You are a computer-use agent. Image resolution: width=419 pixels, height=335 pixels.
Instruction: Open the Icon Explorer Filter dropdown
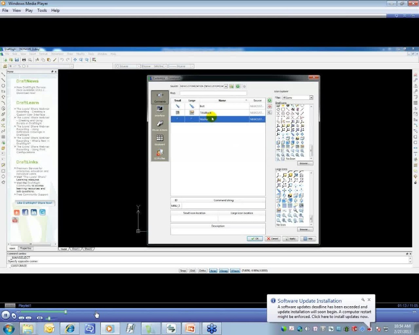pyautogui.click(x=311, y=98)
